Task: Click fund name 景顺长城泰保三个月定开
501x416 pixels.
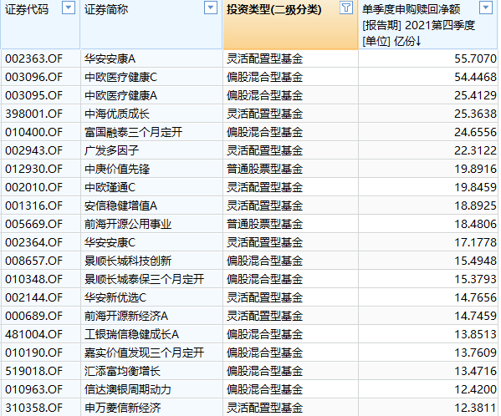Action: coord(144,279)
